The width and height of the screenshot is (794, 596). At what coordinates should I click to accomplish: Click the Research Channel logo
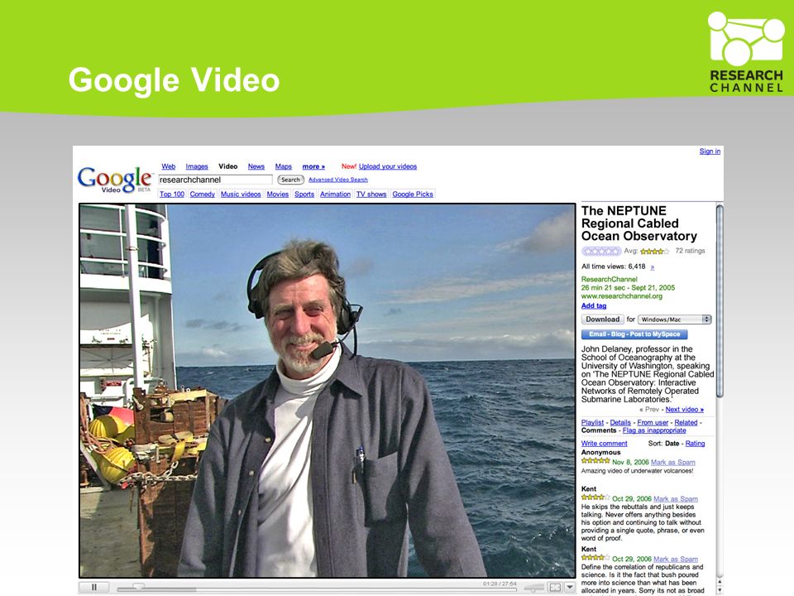746,52
